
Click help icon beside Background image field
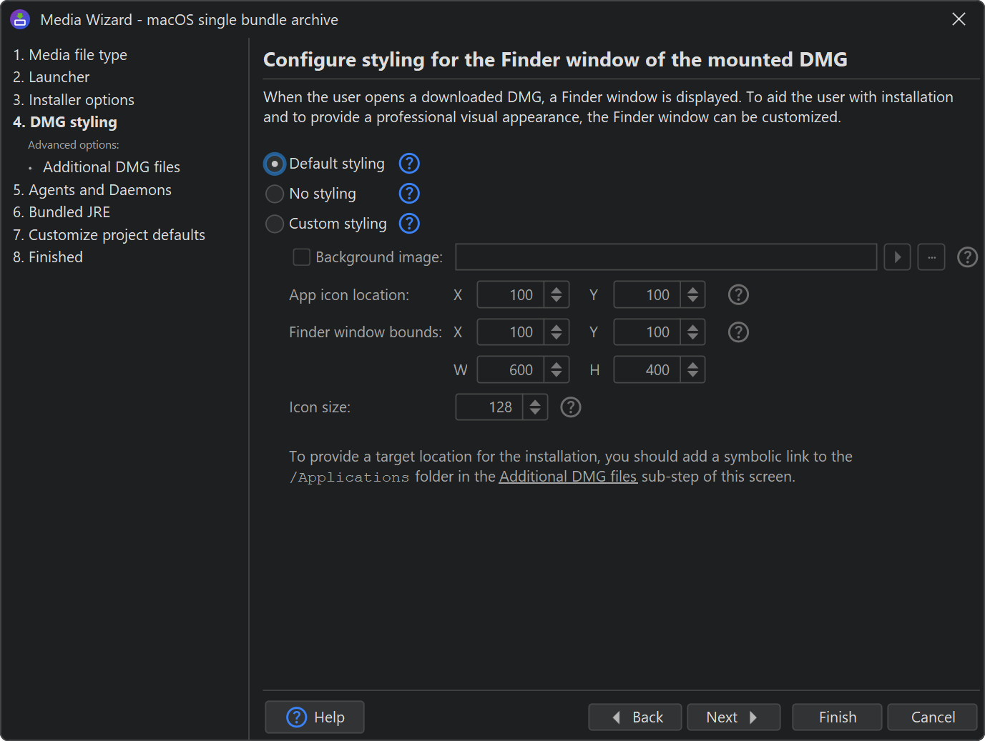[967, 257]
